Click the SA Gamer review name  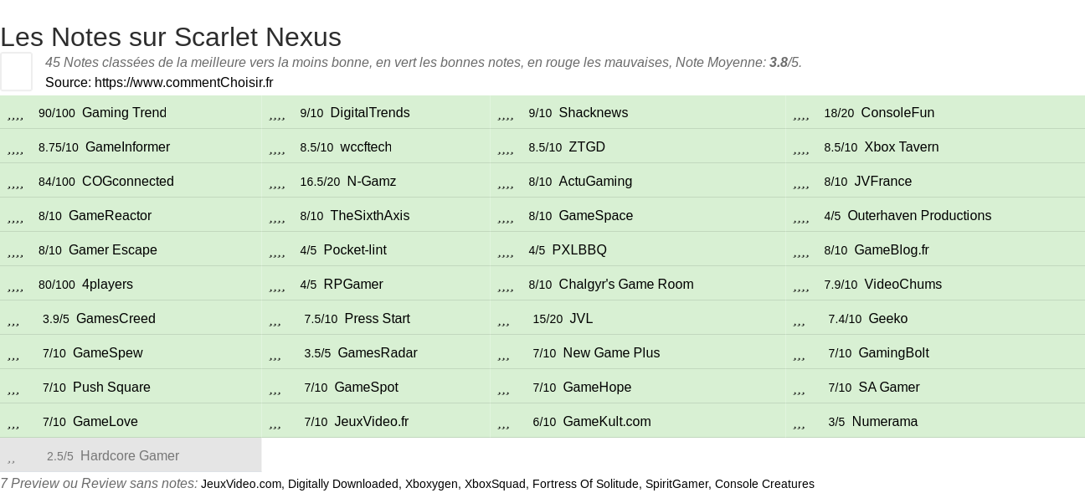tap(889, 388)
